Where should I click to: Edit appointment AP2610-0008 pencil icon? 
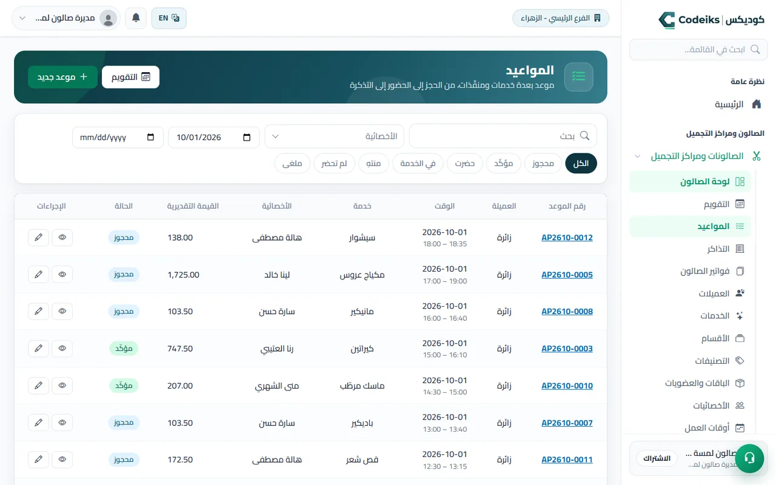[x=39, y=312]
